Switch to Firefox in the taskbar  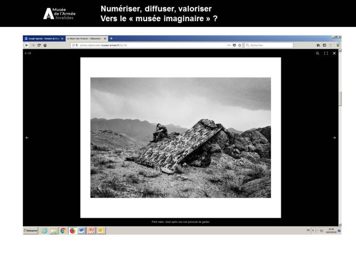[72, 231]
